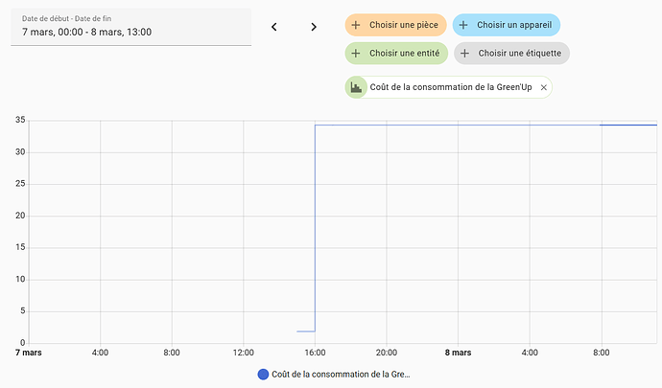The image size is (662, 388).
Task: Click the plus icon on Choisir une pièce
Action: pyautogui.click(x=357, y=24)
